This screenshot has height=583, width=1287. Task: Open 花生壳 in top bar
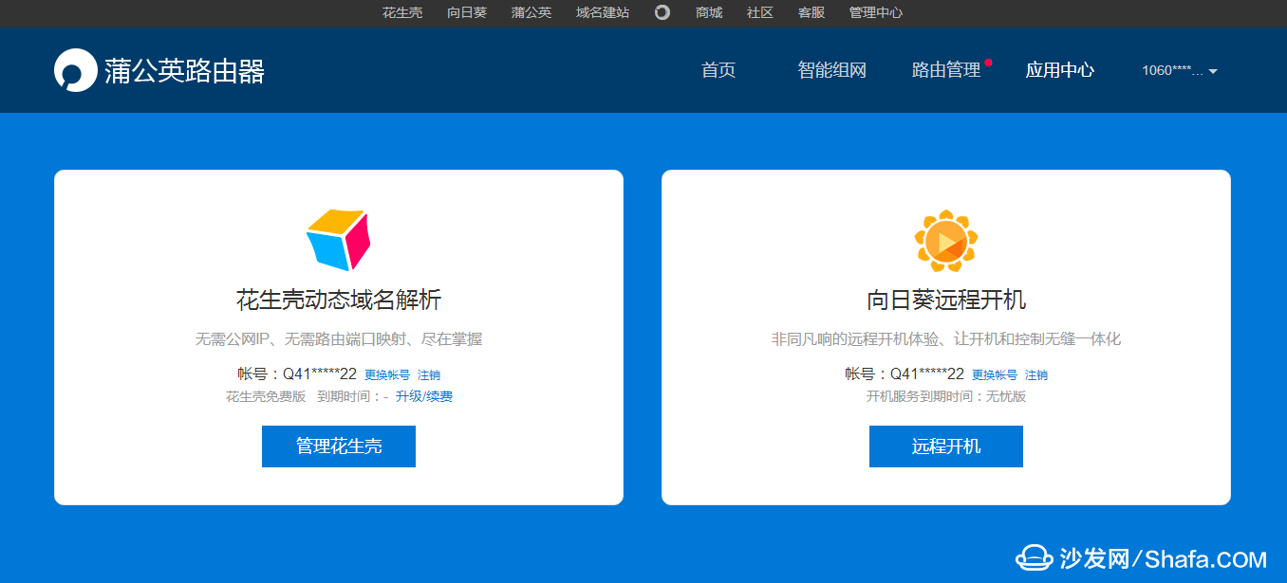pyautogui.click(x=402, y=13)
